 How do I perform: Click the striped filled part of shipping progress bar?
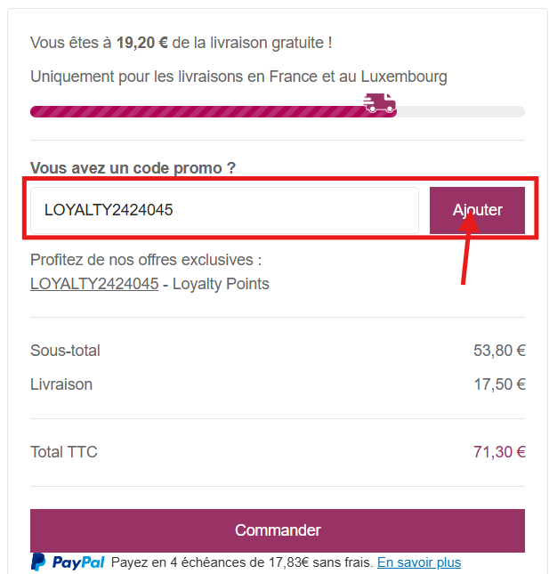point(198,111)
